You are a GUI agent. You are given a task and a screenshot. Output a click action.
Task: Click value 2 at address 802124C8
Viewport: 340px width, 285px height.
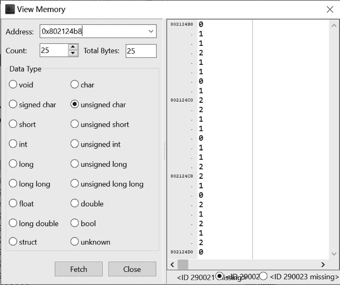[201, 176]
